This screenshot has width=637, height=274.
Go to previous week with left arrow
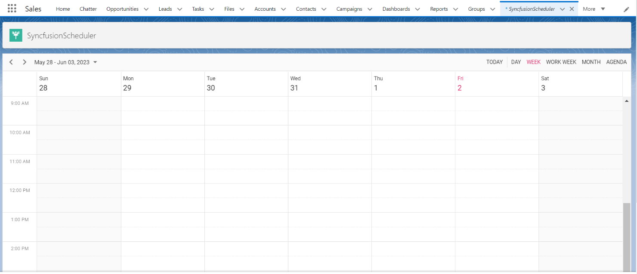click(x=11, y=62)
